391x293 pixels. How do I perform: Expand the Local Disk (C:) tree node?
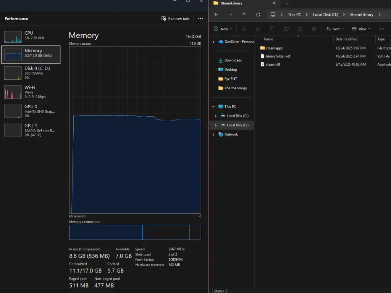coord(216,116)
